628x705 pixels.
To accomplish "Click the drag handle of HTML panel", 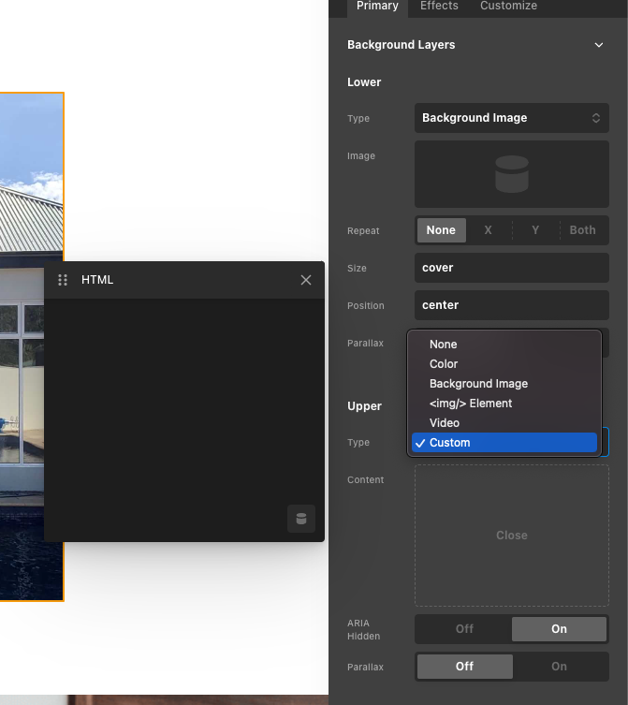I will pyautogui.click(x=64, y=280).
